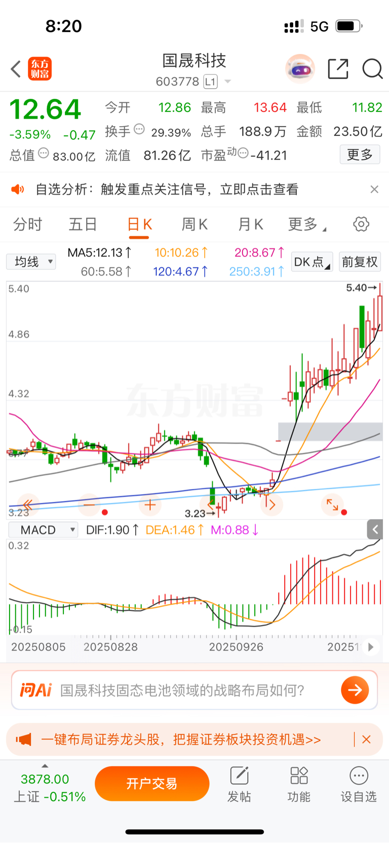The height and width of the screenshot is (843, 389).
Task: Tap the stock name 国晟科技
Action: pyautogui.click(x=194, y=61)
